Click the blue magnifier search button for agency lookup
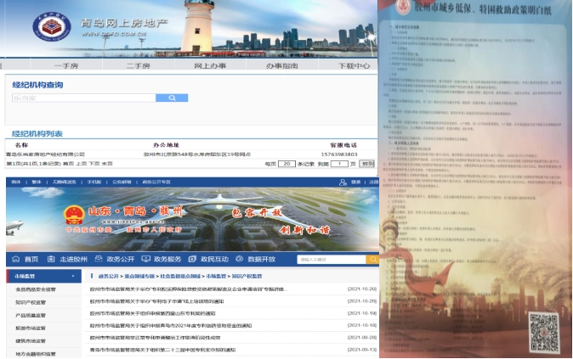This screenshot has height=359, width=573. (x=172, y=98)
